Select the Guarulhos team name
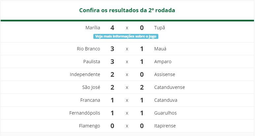255x136 pixels. [165, 113]
